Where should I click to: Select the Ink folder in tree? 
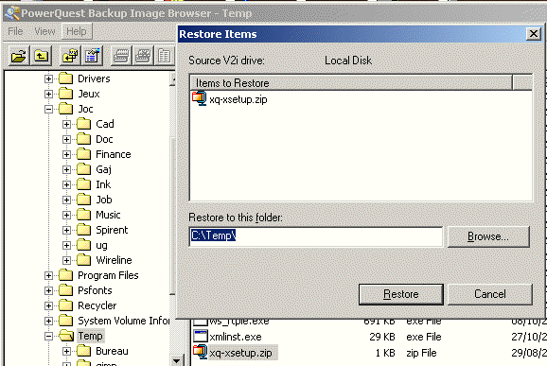coord(103,184)
